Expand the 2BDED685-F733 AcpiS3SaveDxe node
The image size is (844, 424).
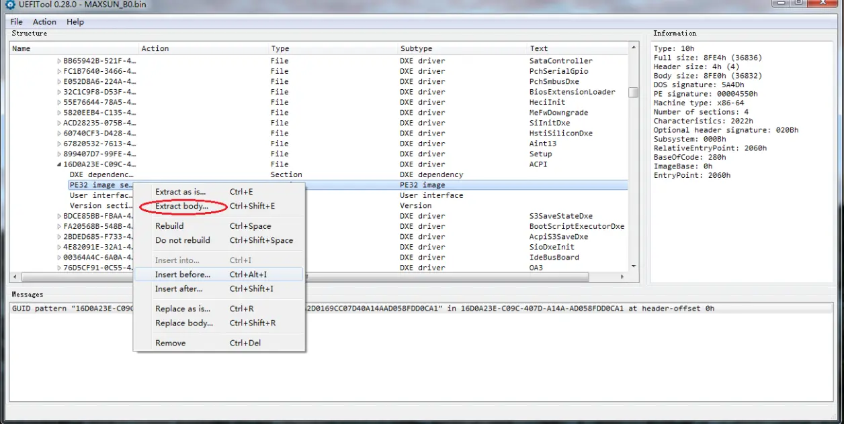pos(58,237)
